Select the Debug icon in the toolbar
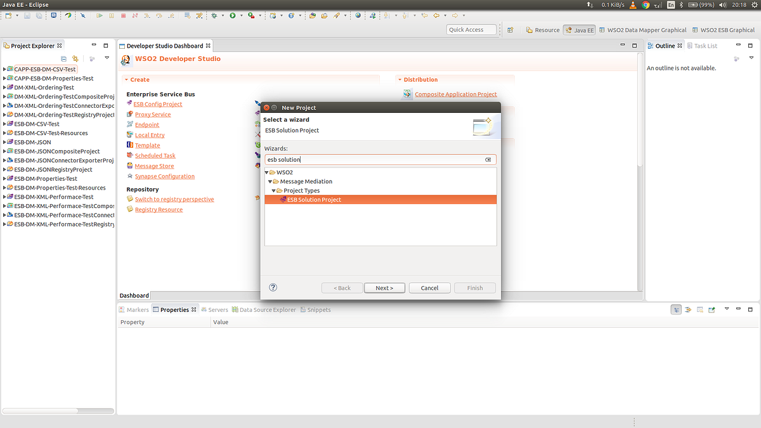Viewport: 761px width, 428px height. pos(214,15)
